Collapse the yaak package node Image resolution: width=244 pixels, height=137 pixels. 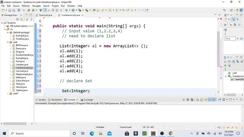(x=8, y=42)
